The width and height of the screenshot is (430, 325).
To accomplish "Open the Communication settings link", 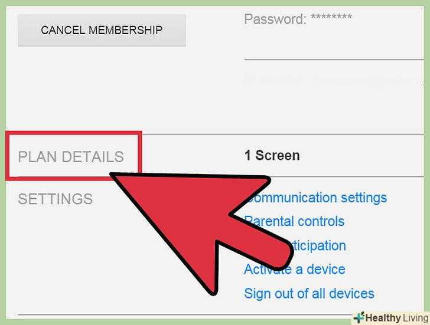I will click(315, 198).
